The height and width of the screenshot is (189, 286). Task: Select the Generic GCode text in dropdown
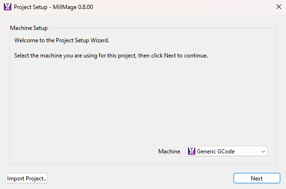(x=216, y=151)
